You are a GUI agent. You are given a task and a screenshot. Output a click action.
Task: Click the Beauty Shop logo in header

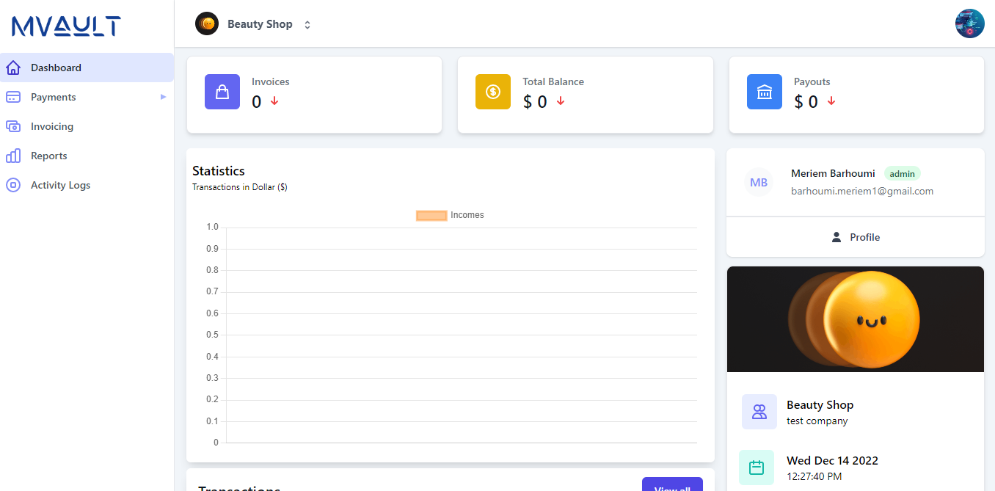[x=207, y=23]
